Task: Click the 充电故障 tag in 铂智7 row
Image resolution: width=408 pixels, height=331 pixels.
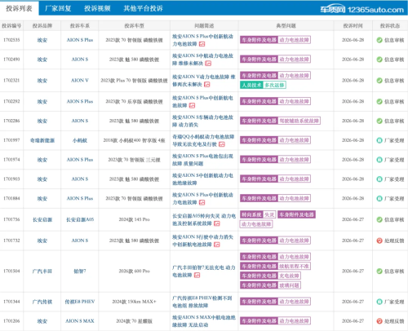Action: (289, 276)
